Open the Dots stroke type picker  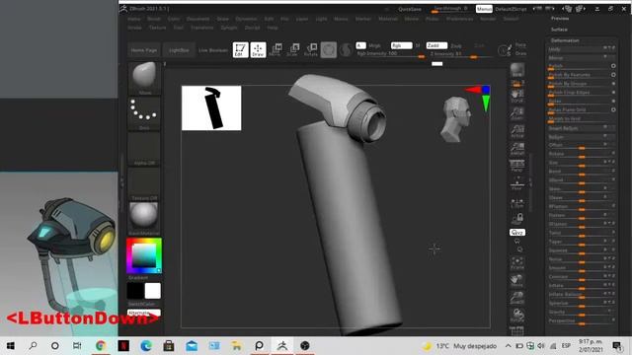[x=144, y=113]
